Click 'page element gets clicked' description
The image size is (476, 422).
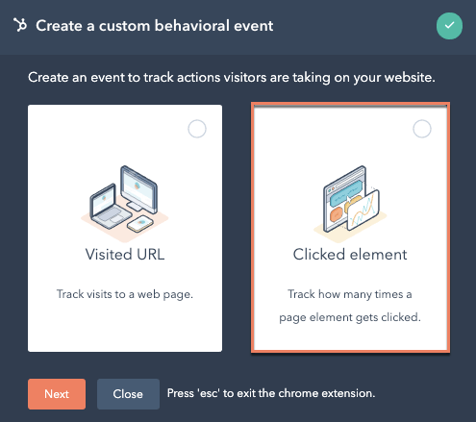[350, 317]
